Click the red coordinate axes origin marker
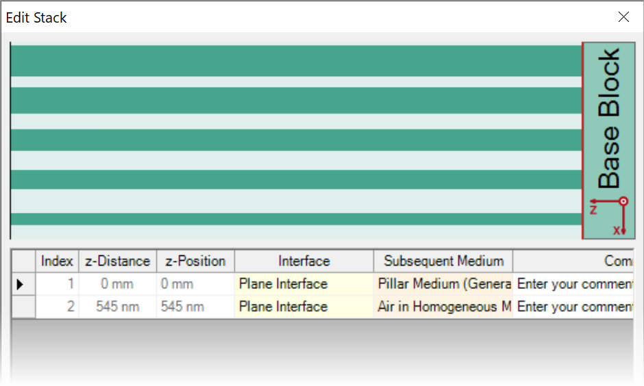 (623, 201)
